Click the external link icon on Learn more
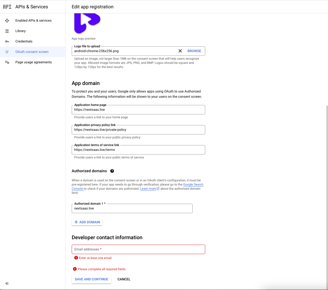The height and width of the screenshot is (290, 328). tap(158, 188)
